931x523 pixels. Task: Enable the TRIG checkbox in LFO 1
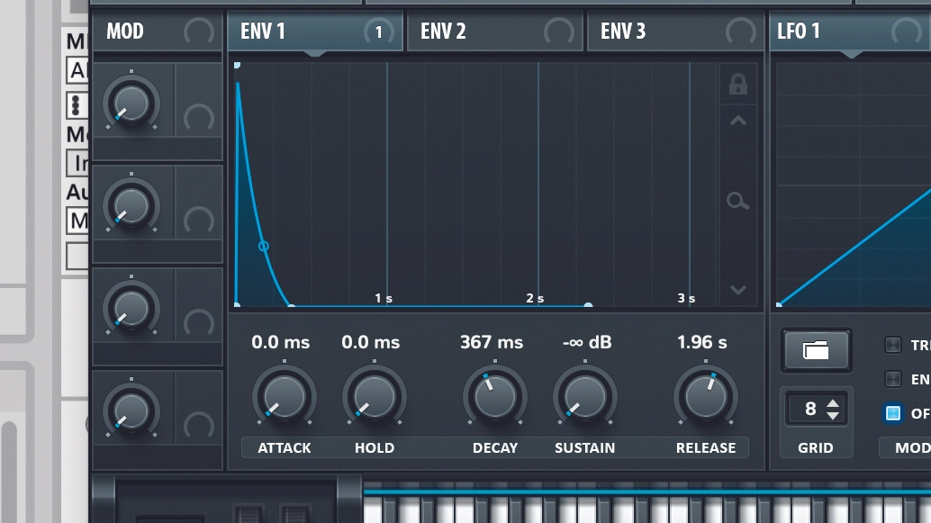pos(893,345)
